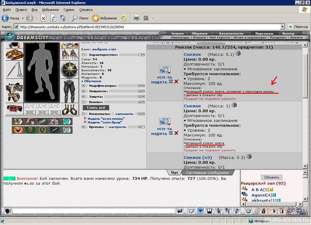The width and height of the screenshot is (311, 225).
Task: Collapse the Характеристики section
Action: pyautogui.click(x=83, y=55)
